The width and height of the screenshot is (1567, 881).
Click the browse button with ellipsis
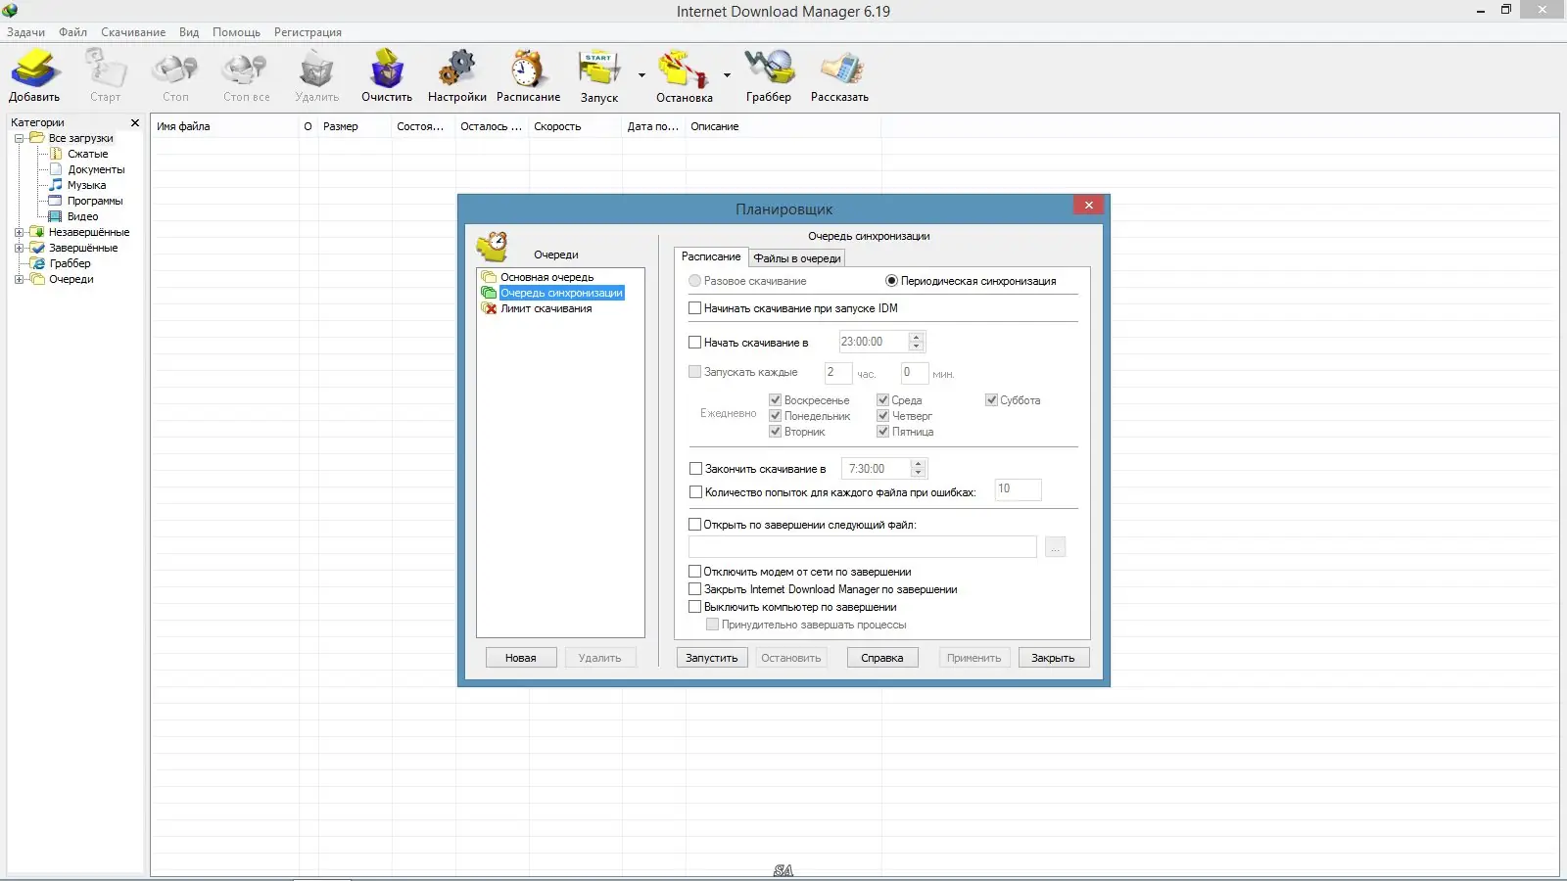[1055, 547]
